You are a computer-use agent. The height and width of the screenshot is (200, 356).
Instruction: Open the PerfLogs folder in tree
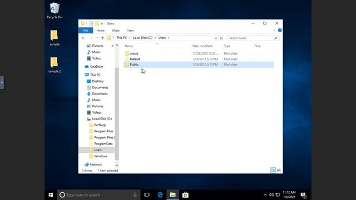point(100,125)
